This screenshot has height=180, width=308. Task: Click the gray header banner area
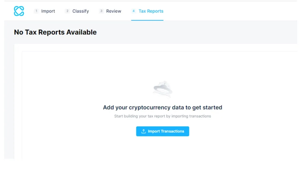click(x=207, y=32)
